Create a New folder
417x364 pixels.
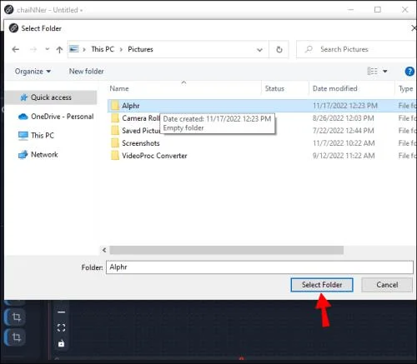(x=86, y=72)
